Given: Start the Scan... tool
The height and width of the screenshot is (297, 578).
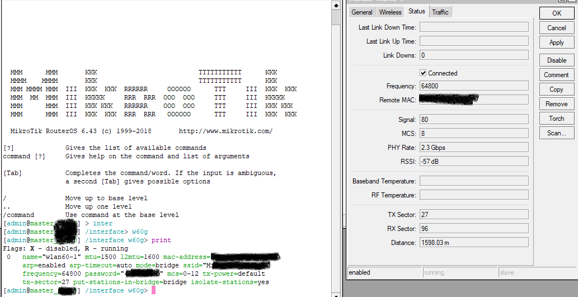Looking at the screenshot, I should (557, 133).
